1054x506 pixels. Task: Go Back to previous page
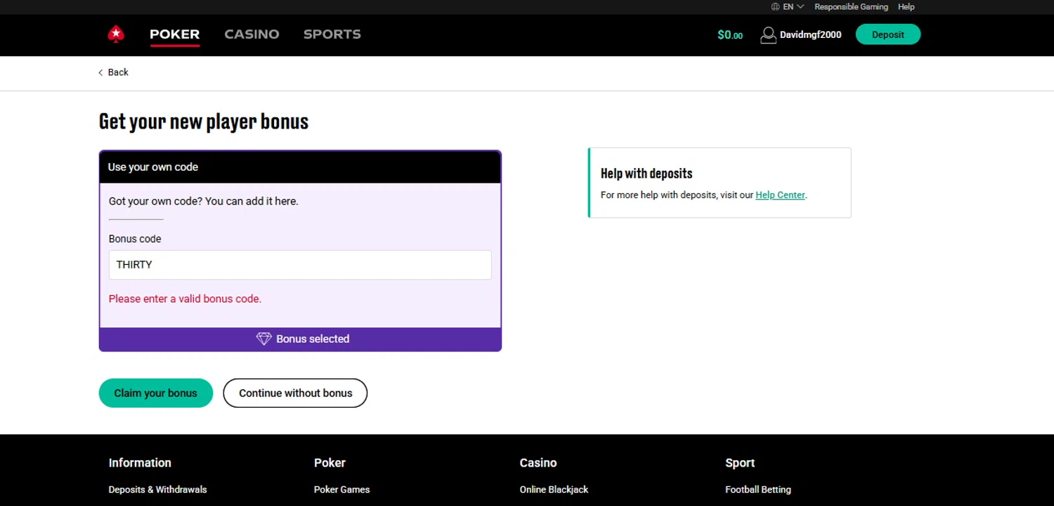pyautogui.click(x=113, y=72)
